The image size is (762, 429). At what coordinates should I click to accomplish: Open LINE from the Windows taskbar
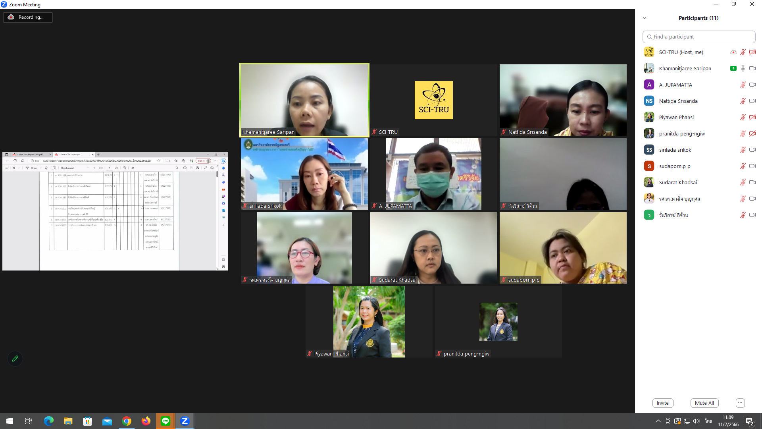[165, 421]
